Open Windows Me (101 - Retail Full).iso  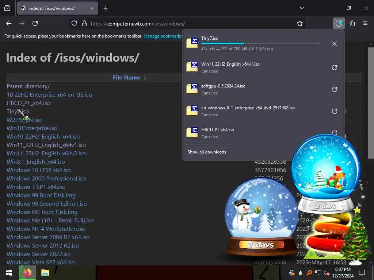(50, 221)
